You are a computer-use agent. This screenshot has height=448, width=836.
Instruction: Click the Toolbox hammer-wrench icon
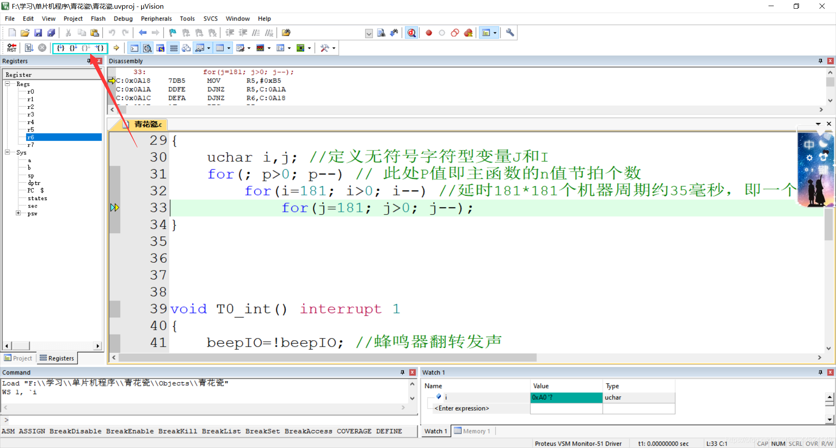[325, 48]
